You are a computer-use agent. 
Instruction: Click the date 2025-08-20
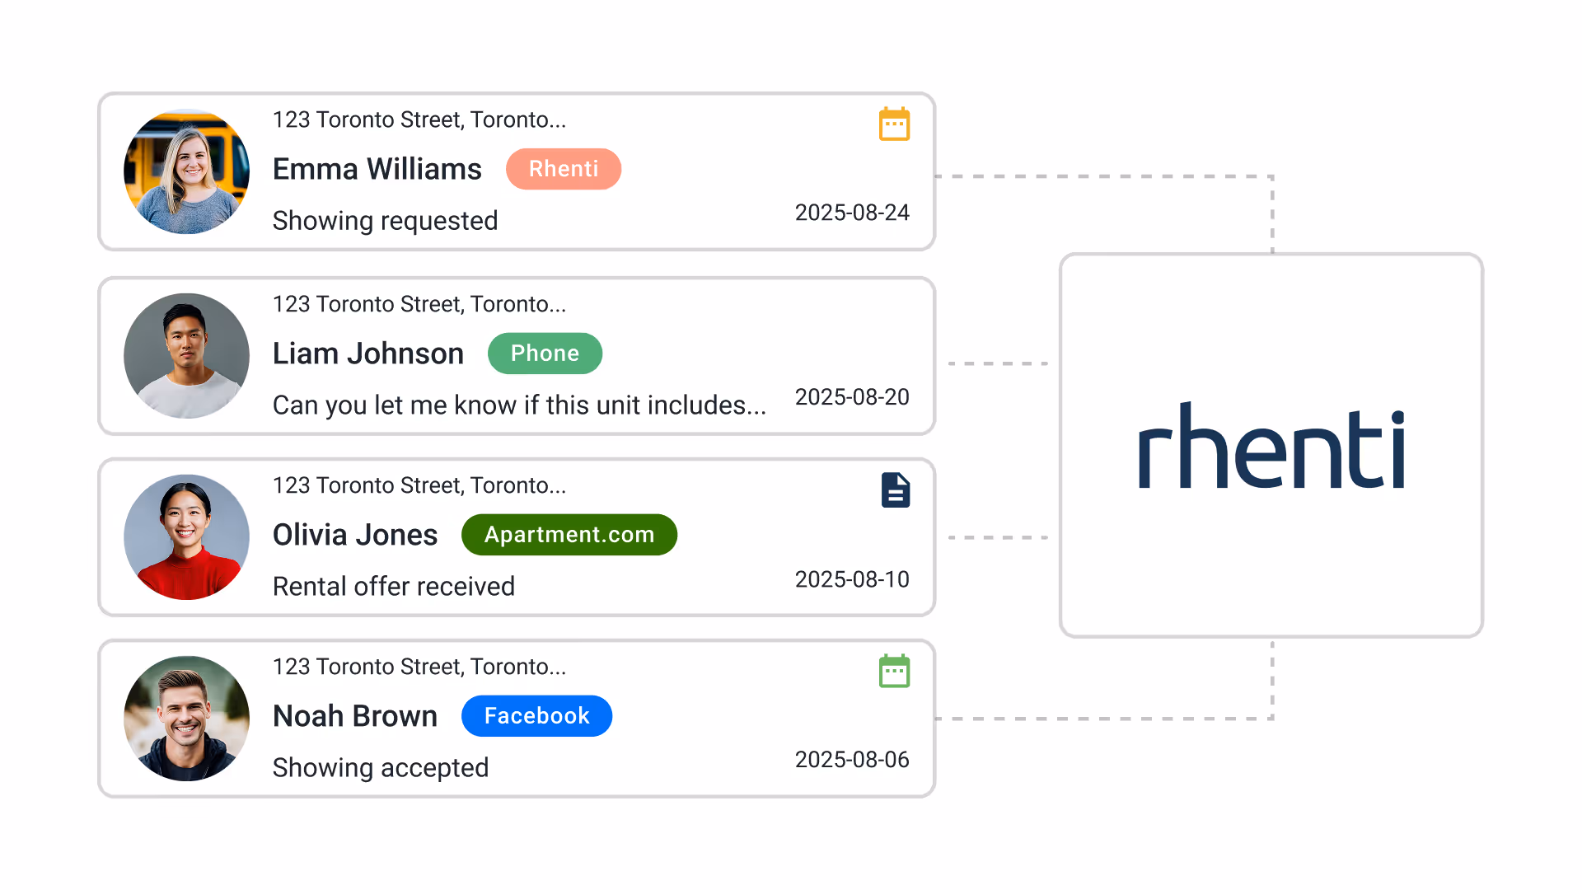tap(852, 397)
